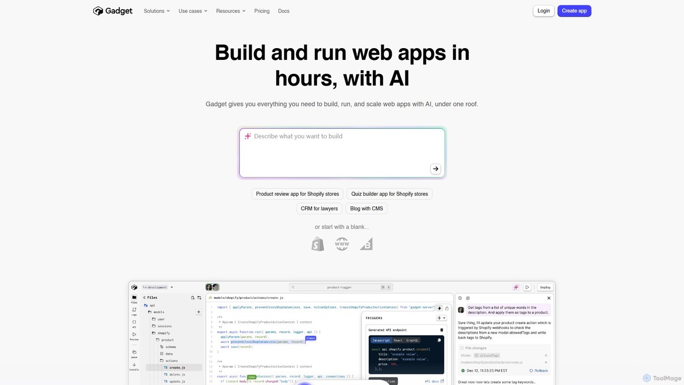Open the API curly-braces icon in the editor sidebar
The height and width of the screenshot is (385, 684).
click(x=134, y=324)
